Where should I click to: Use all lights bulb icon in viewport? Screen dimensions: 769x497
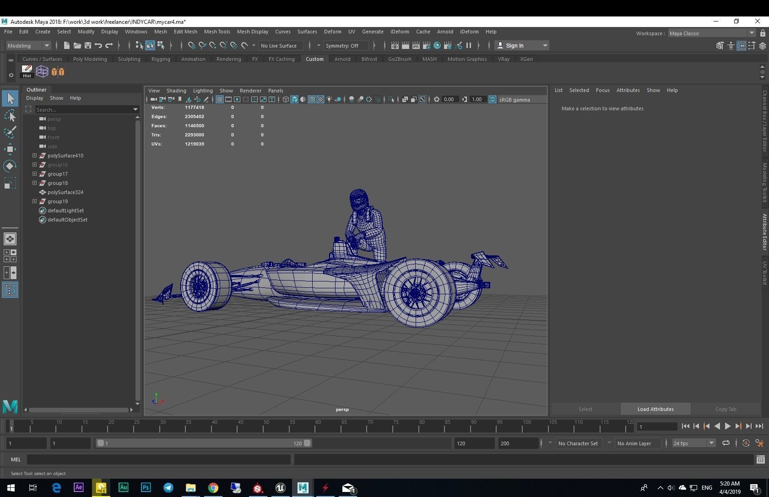(329, 99)
